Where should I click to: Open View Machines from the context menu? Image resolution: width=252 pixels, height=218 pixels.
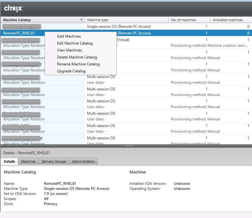pyautogui.click(x=69, y=50)
